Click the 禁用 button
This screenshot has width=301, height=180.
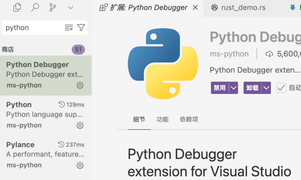pos(220,88)
